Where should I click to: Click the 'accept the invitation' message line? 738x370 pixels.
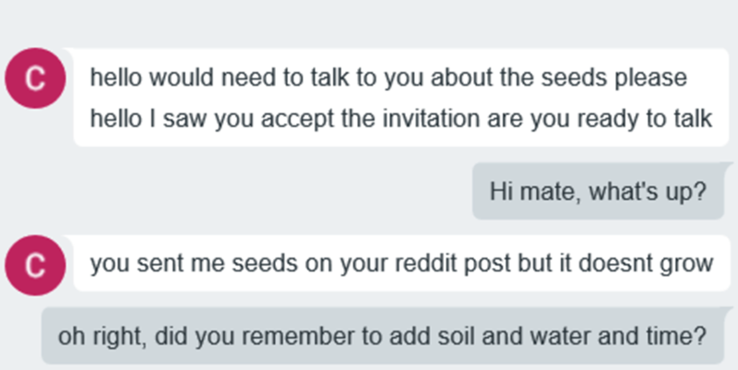click(399, 119)
